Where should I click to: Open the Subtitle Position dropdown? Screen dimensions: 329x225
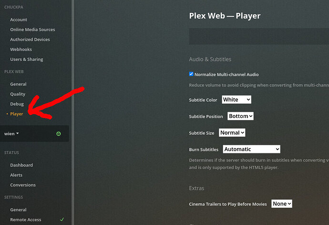tap(240, 116)
